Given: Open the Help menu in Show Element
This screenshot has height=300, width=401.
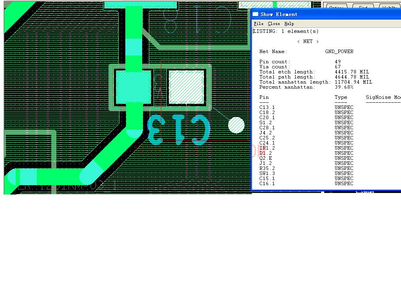Looking at the screenshot, I should coord(289,24).
